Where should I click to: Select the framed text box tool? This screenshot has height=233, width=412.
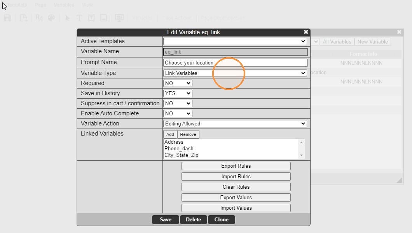click(x=91, y=18)
